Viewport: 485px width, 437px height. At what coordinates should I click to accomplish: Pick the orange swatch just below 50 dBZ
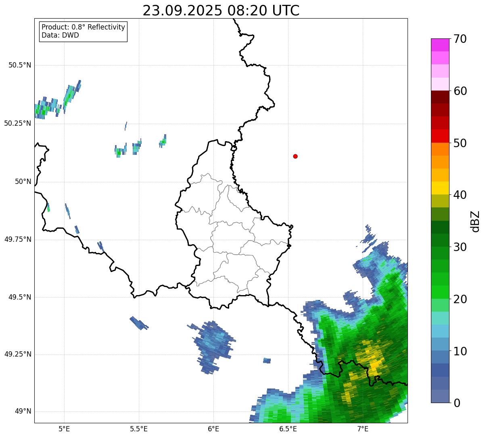440,149
